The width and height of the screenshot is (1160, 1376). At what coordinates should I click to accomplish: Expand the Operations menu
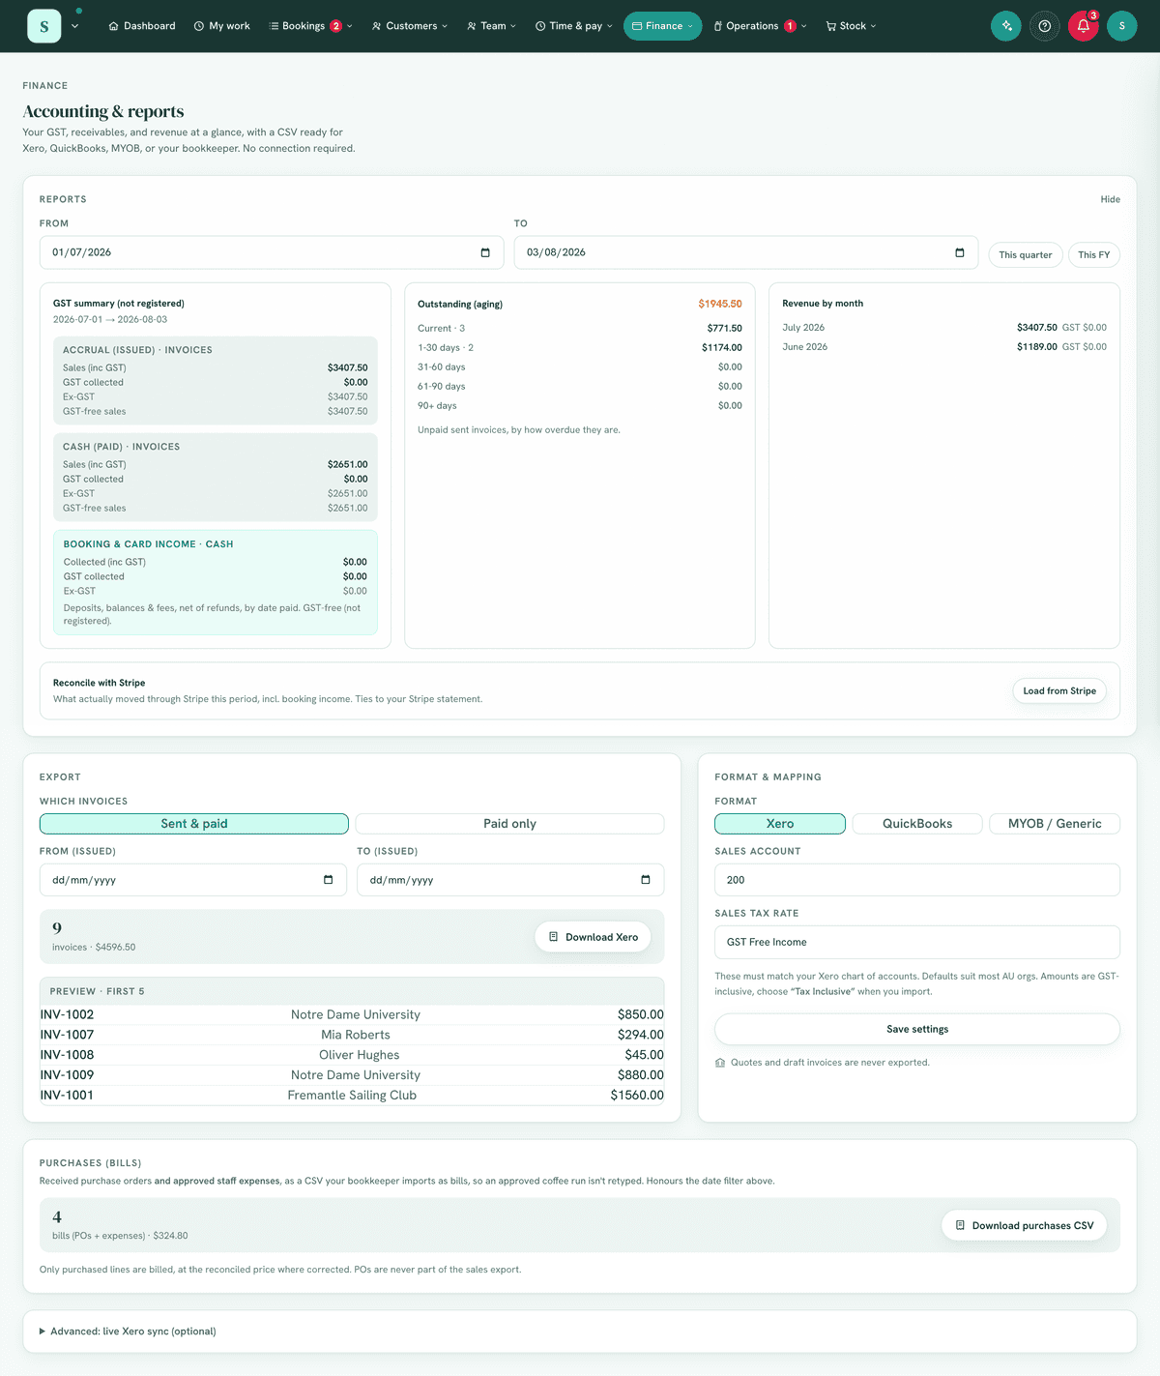[x=760, y=26]
